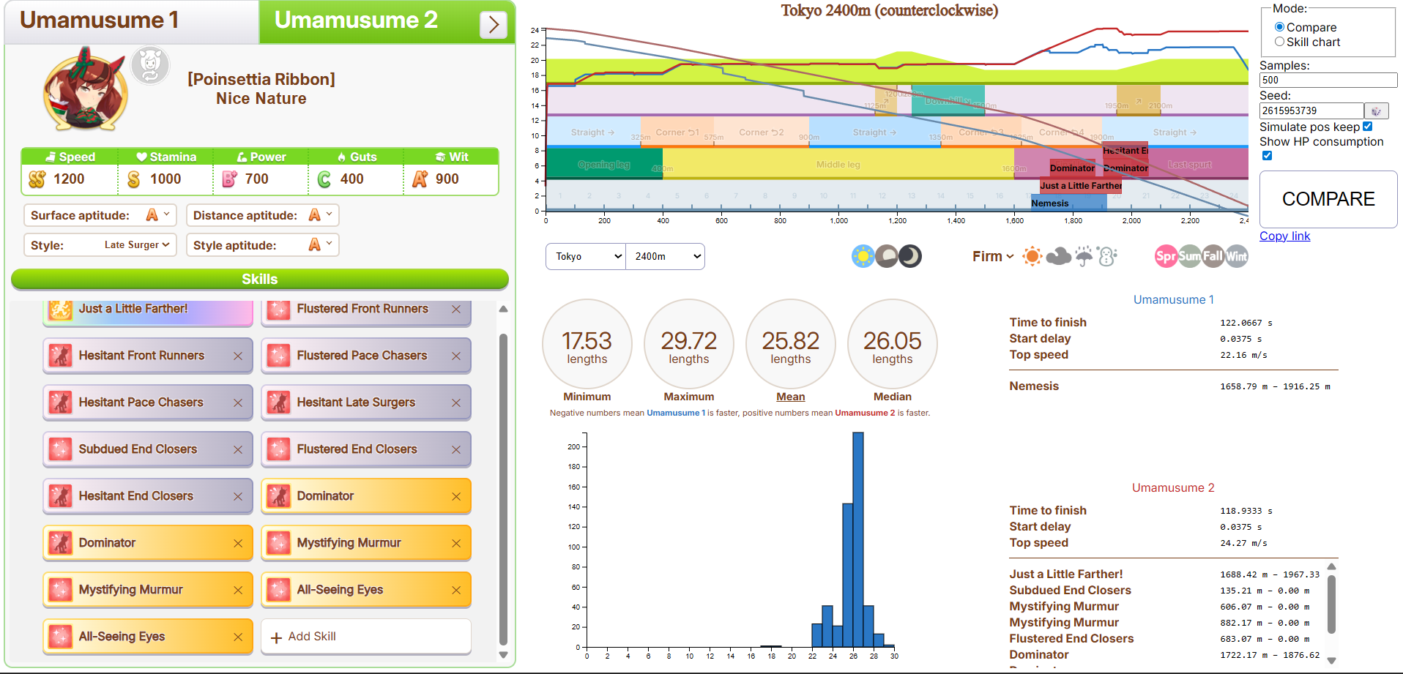The width and height of the screenshot is (1403, 674).
Task: Click Umamusume 2 skill list scrollbar thumb
Action: (x=1331, y=604)
